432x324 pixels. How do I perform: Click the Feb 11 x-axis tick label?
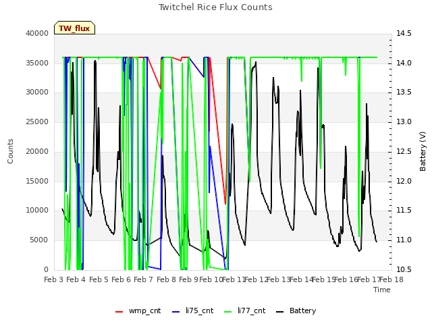(234, 279)
